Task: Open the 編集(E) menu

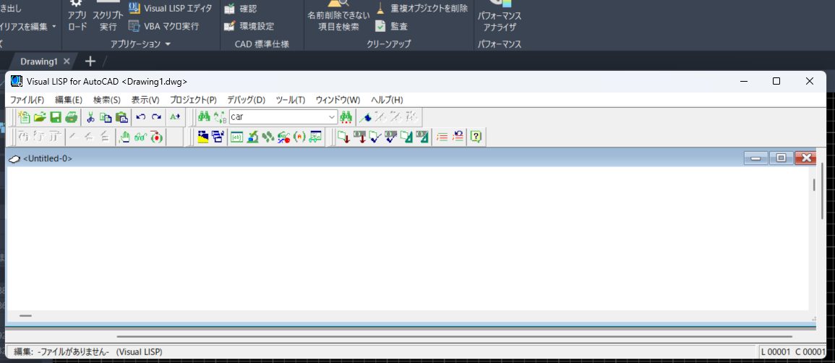Action: pos(69,100)
